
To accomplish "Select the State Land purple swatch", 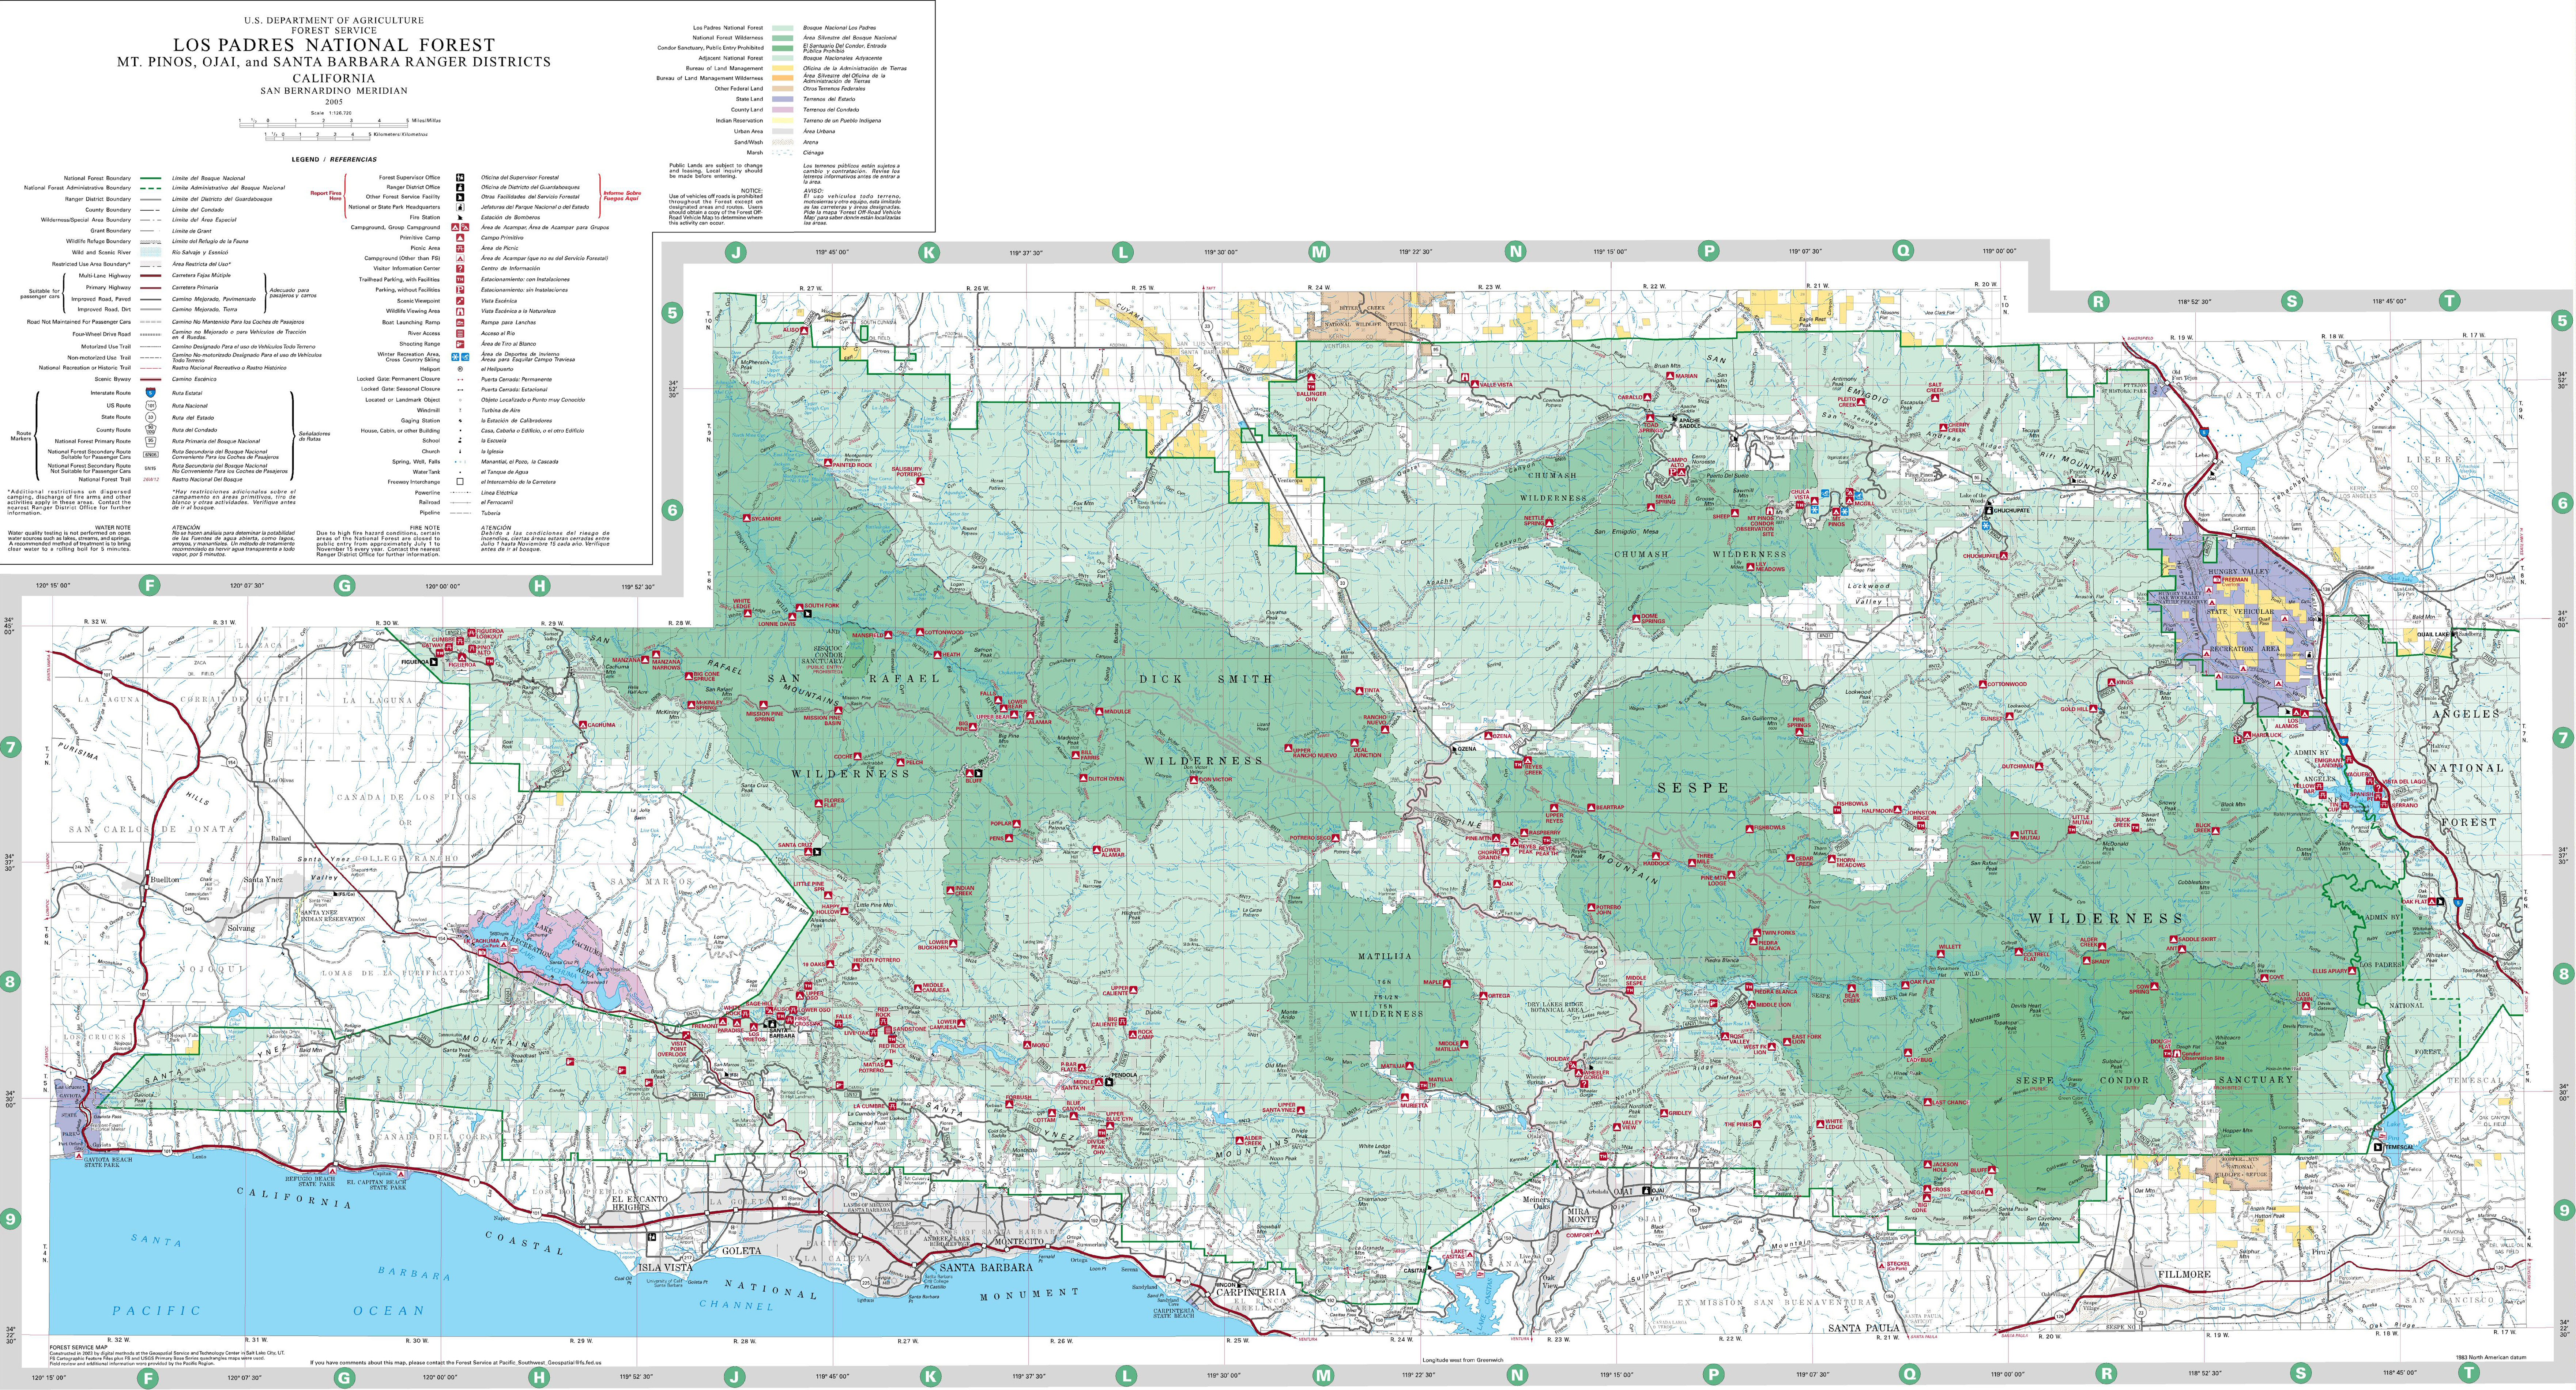I will 783,99.
